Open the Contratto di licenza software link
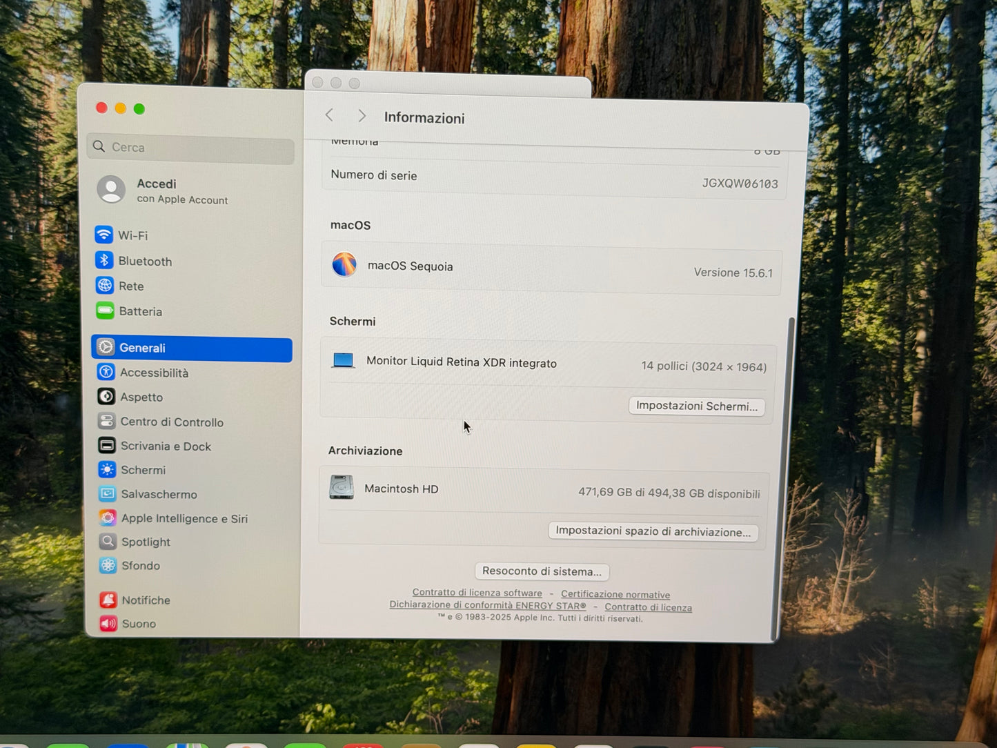The image size is (997, 748). tap(477, 593)
